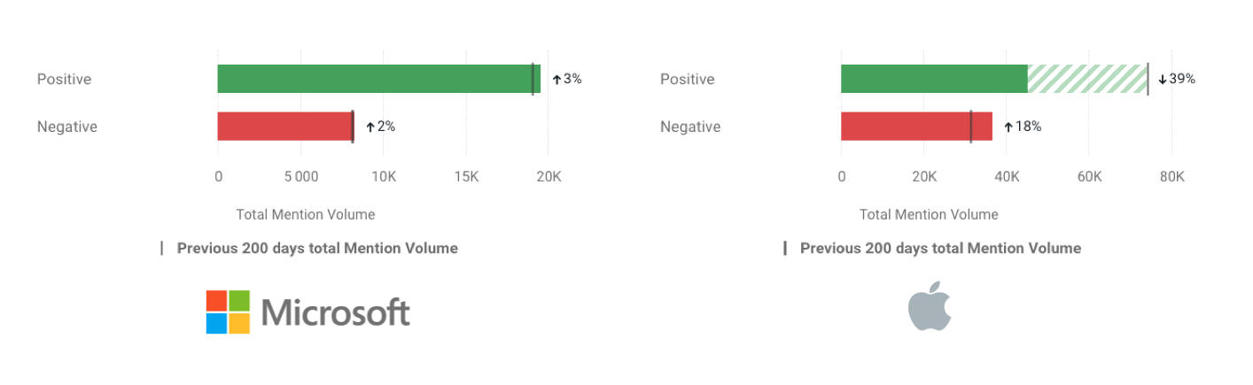This screenshot has width=1253, height=385.
Task: Click Apple's striped light-green bar segment
Action: coord(1086,79)
